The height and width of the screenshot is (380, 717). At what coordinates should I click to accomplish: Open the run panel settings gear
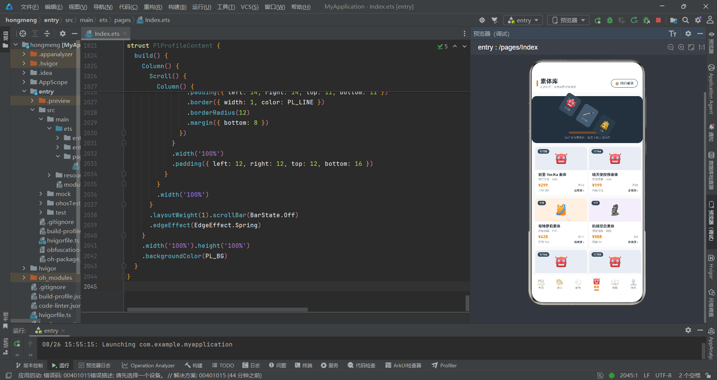(688, 330)
